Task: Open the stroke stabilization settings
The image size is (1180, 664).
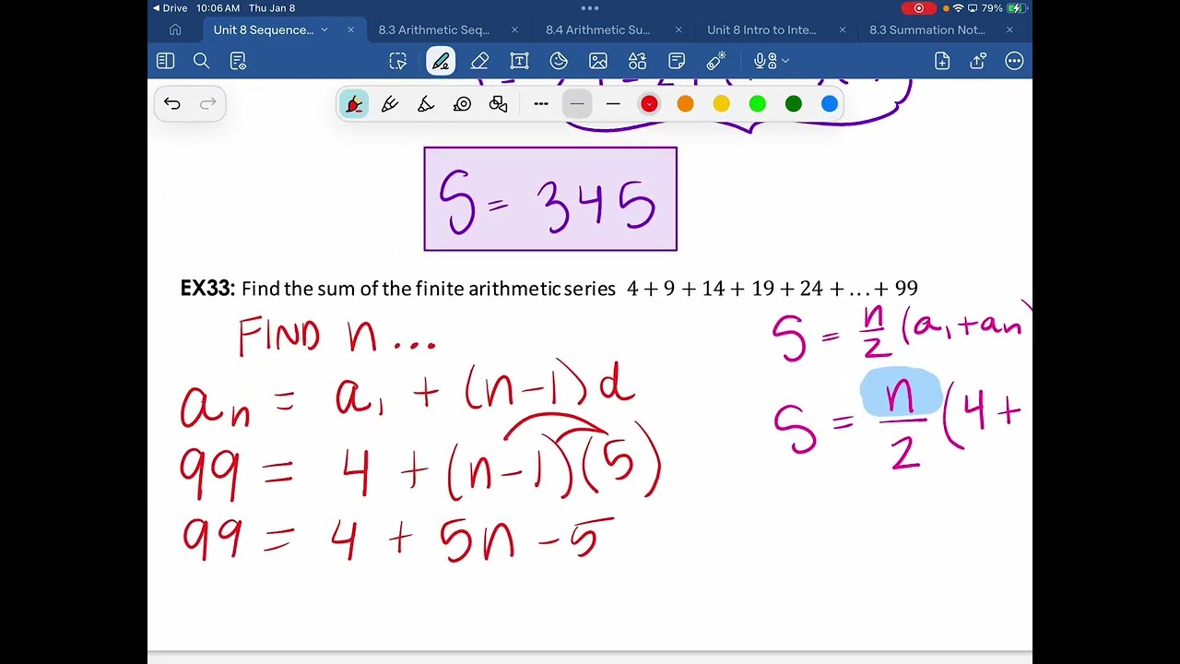Action: click(463, 104)
